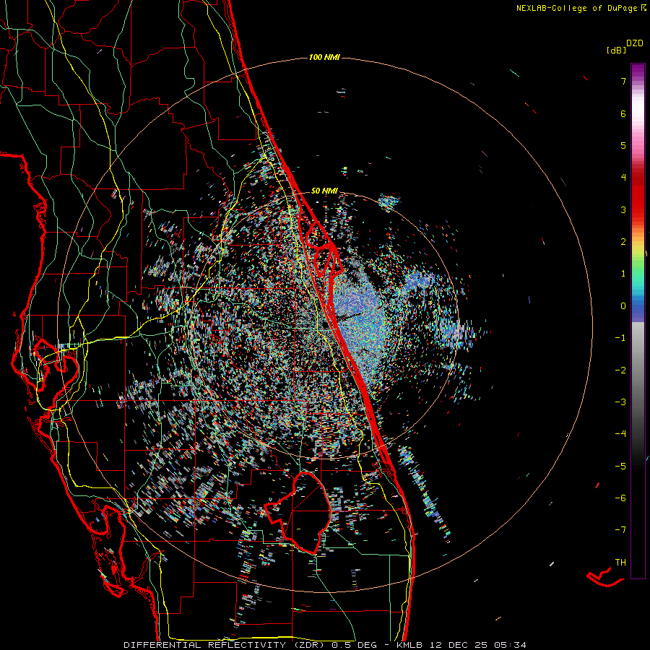Image resolution: width=650 pixels, height=650 pixels.
Task: Click the [dB] unit label
Action: click(617, 51)
